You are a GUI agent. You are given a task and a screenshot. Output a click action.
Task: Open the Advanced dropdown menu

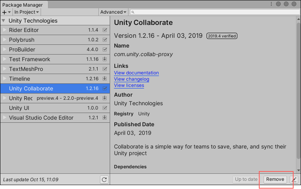[113, 12]
